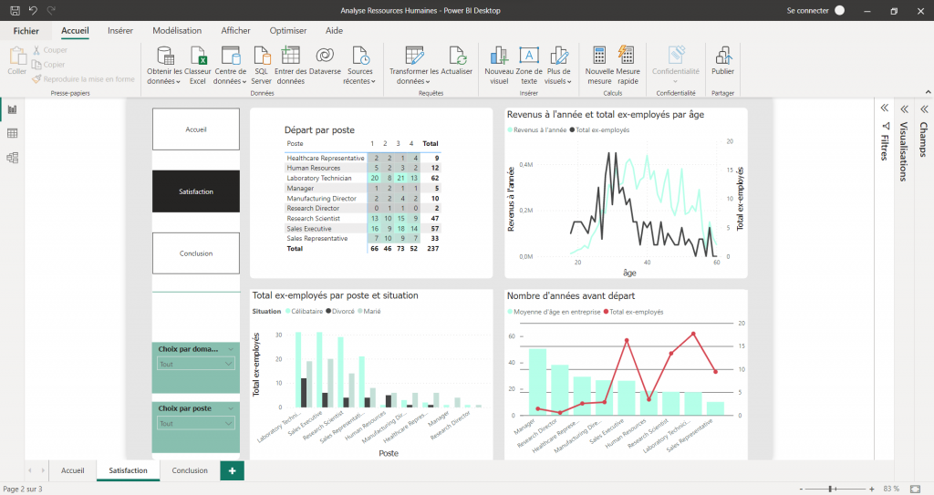Import from Classeur Excel
The width and height of the screenshot is (934, 495).
pos(198,65)
